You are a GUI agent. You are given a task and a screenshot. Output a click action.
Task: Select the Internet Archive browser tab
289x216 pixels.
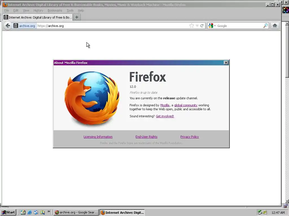(x=38, y=17)
